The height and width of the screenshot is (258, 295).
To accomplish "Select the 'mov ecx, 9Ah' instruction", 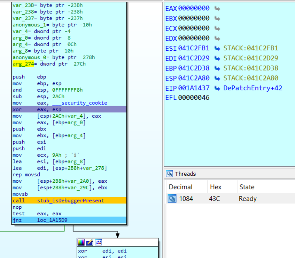I will [37, 155].
